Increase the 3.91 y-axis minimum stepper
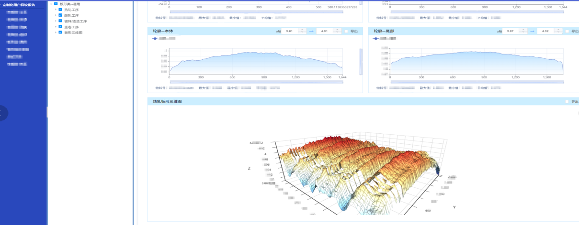This screenshot has height=225, width=579. 302,30
